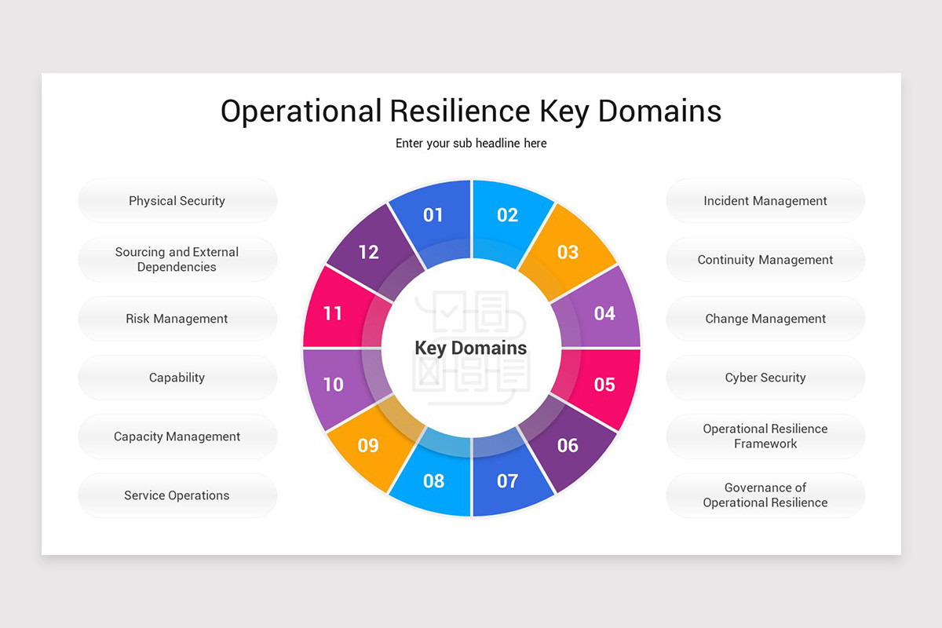This screenshot has height=628, width=942.
Task: Select the pink segment numbered 05
Action: click(604, 384)
